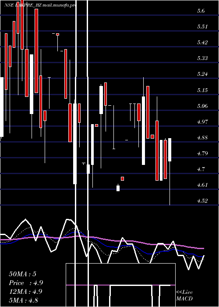Click the 4.61 price axis label
Screen dimensions: 219x307
(x=202, y=185)
